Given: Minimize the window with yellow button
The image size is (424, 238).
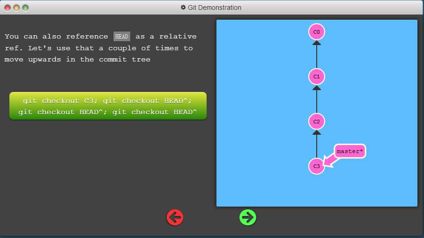Looking at the screenshot, I should pyautogui.click(x=16, y=8).
